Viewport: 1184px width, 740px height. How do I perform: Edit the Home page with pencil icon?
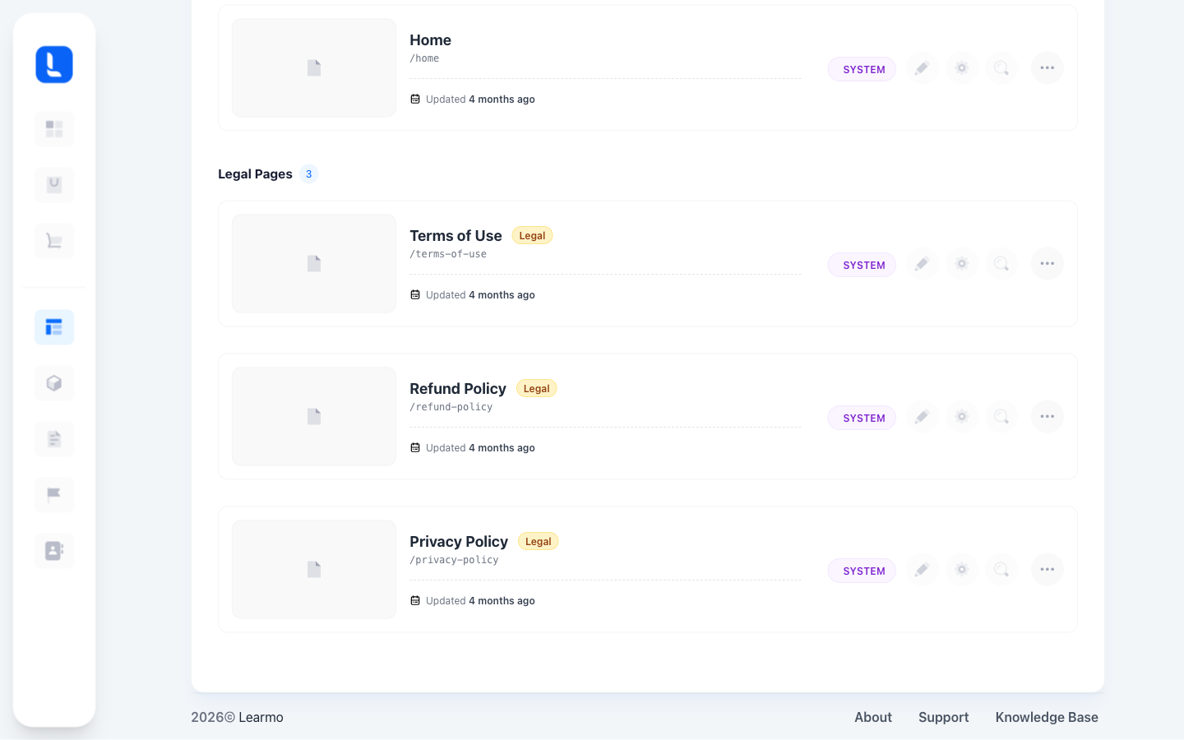(923, 68)
